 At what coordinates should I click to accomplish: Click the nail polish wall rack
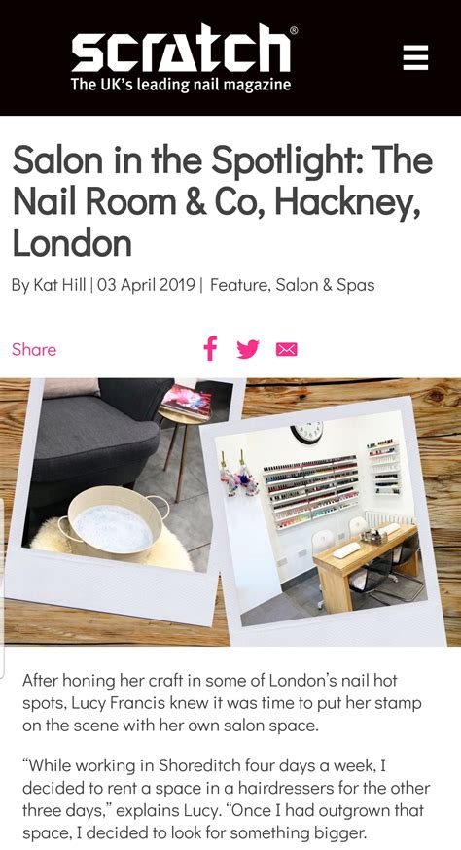(311, 491)
